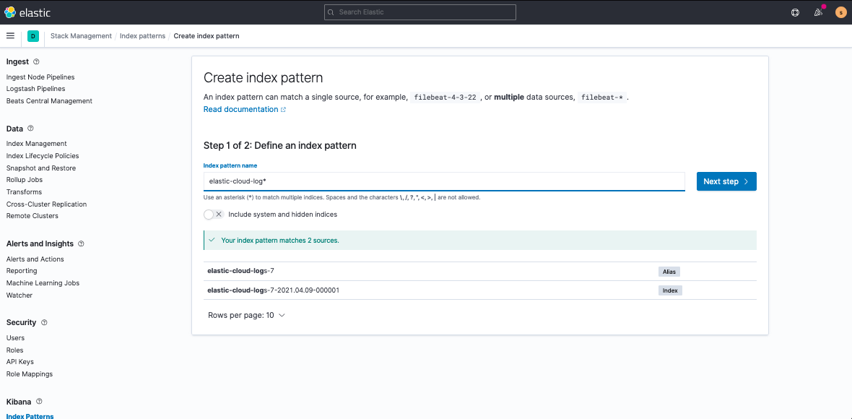
Task: Open the Read documentation link
Action: pyautogui.click(x=240, y=109)
